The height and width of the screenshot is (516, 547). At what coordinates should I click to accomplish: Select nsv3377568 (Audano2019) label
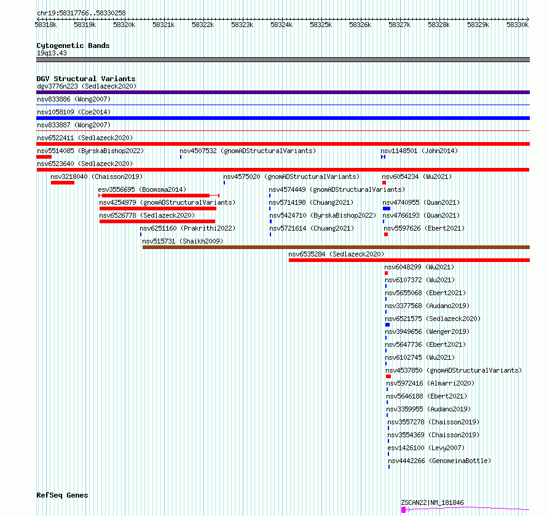tap(427, 306)
